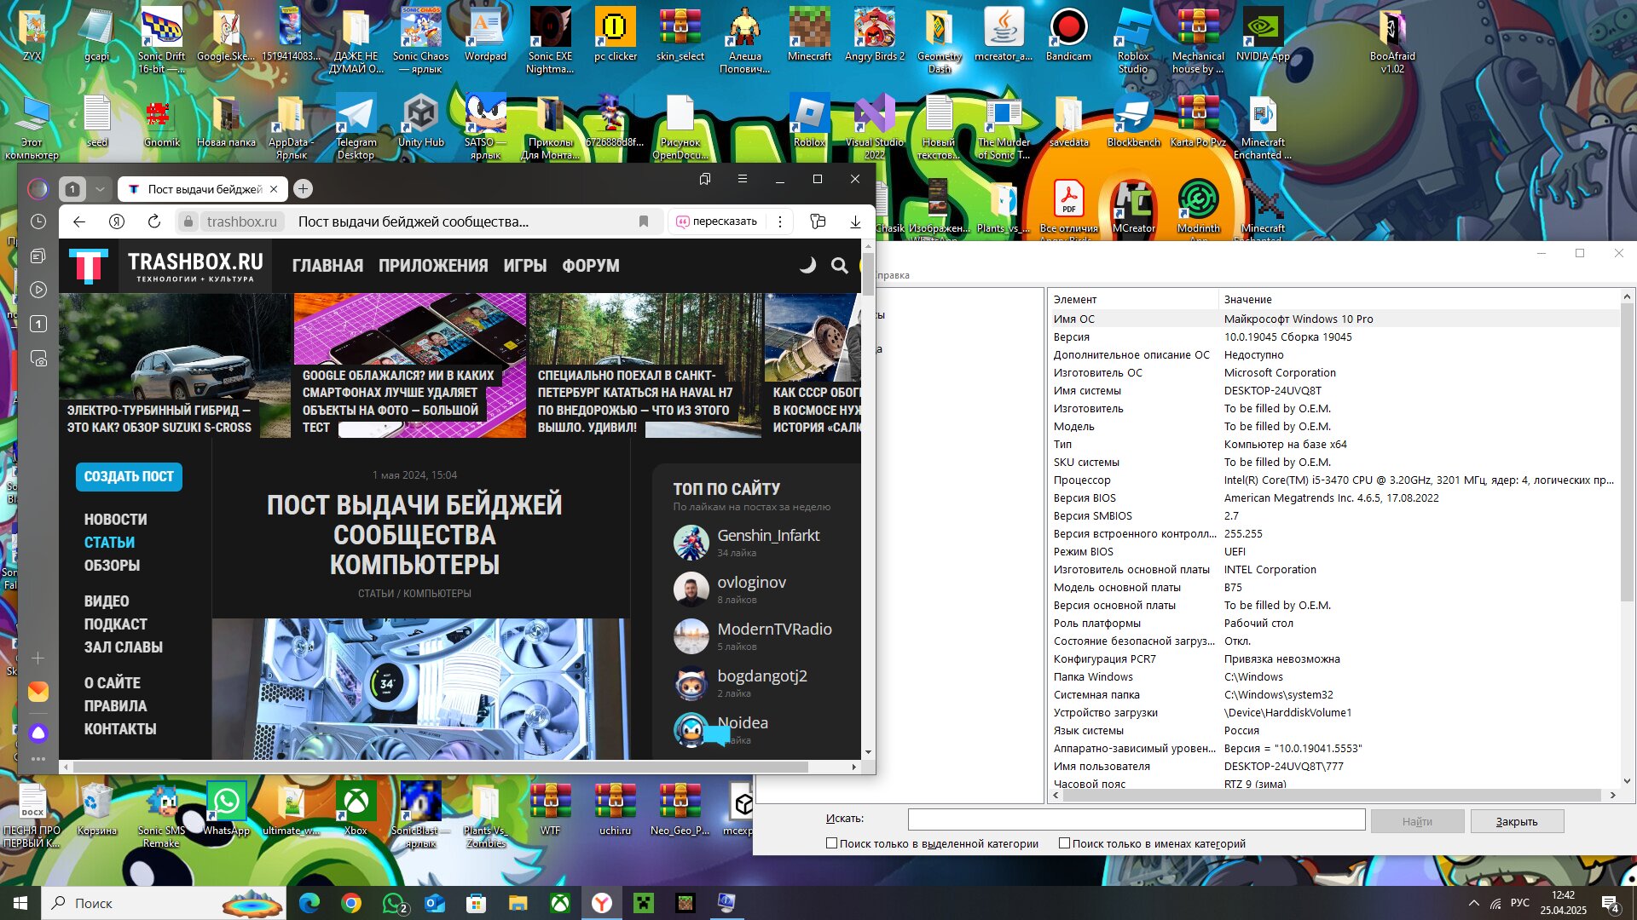The width and height of the screenshot is (1637, 920).
Task: Open browser downloads arrow icon
Action: click(x=855, y=221)
